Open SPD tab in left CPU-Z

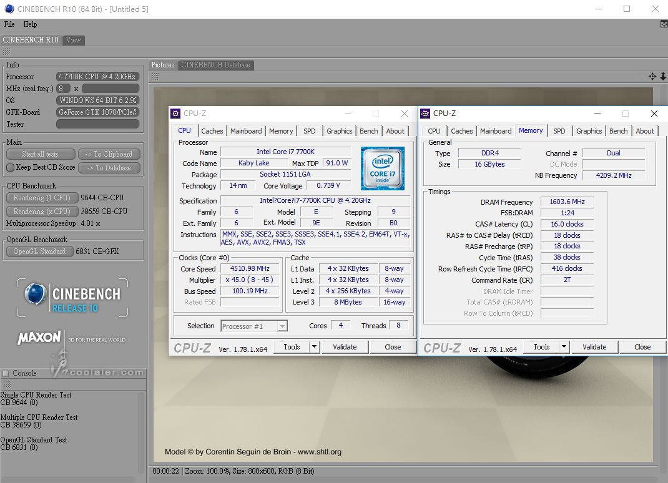click(x=310, y=131)
